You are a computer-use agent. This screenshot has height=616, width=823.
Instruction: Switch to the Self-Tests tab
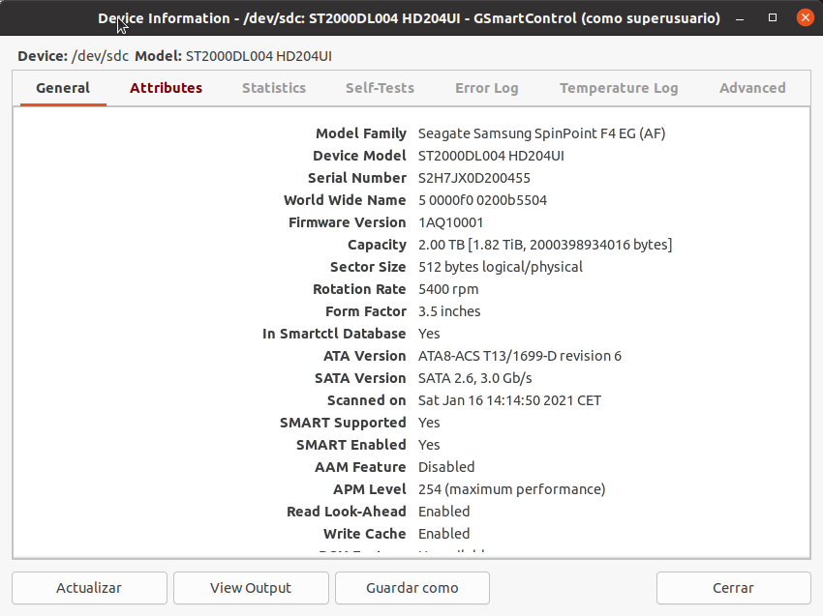pyautogui.click(x=380, y=88)
